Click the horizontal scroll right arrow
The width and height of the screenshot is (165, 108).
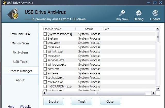153,93
